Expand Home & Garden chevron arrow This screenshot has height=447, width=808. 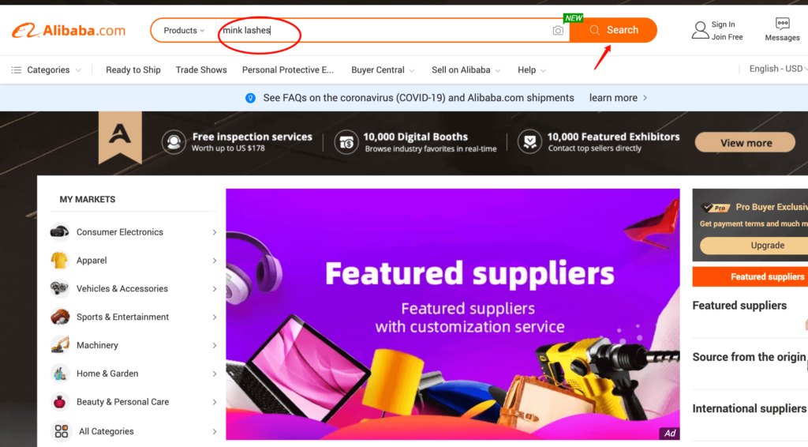click(x=215, y=374)
